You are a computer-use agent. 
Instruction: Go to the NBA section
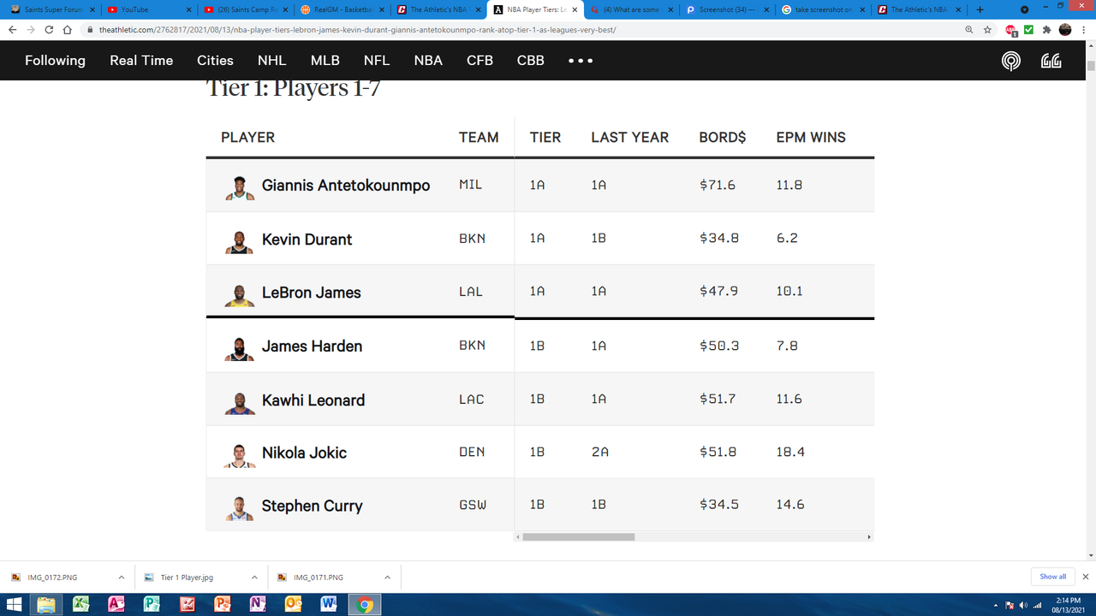[x=428, y=61]
